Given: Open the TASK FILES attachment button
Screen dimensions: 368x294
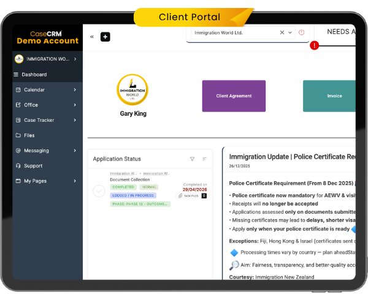Looking at the screenshot, I should [x=191, y=196].
